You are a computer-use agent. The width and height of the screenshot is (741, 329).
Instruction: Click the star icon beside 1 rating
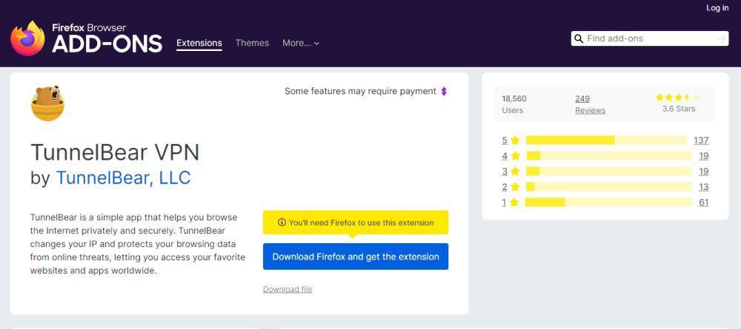pos(514,203)
